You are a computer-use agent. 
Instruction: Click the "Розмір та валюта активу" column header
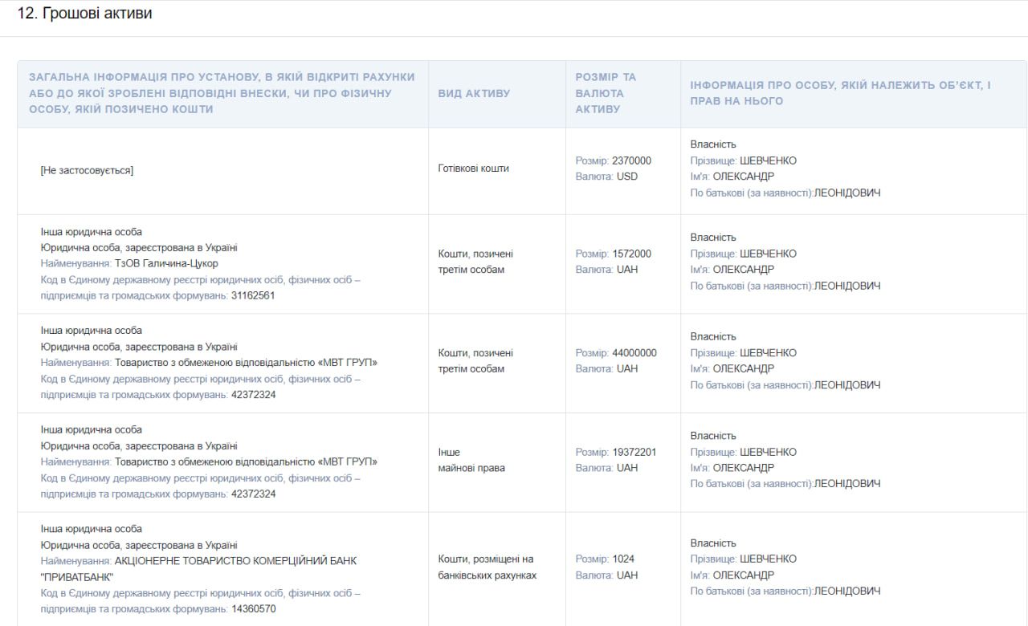(606, 93)
